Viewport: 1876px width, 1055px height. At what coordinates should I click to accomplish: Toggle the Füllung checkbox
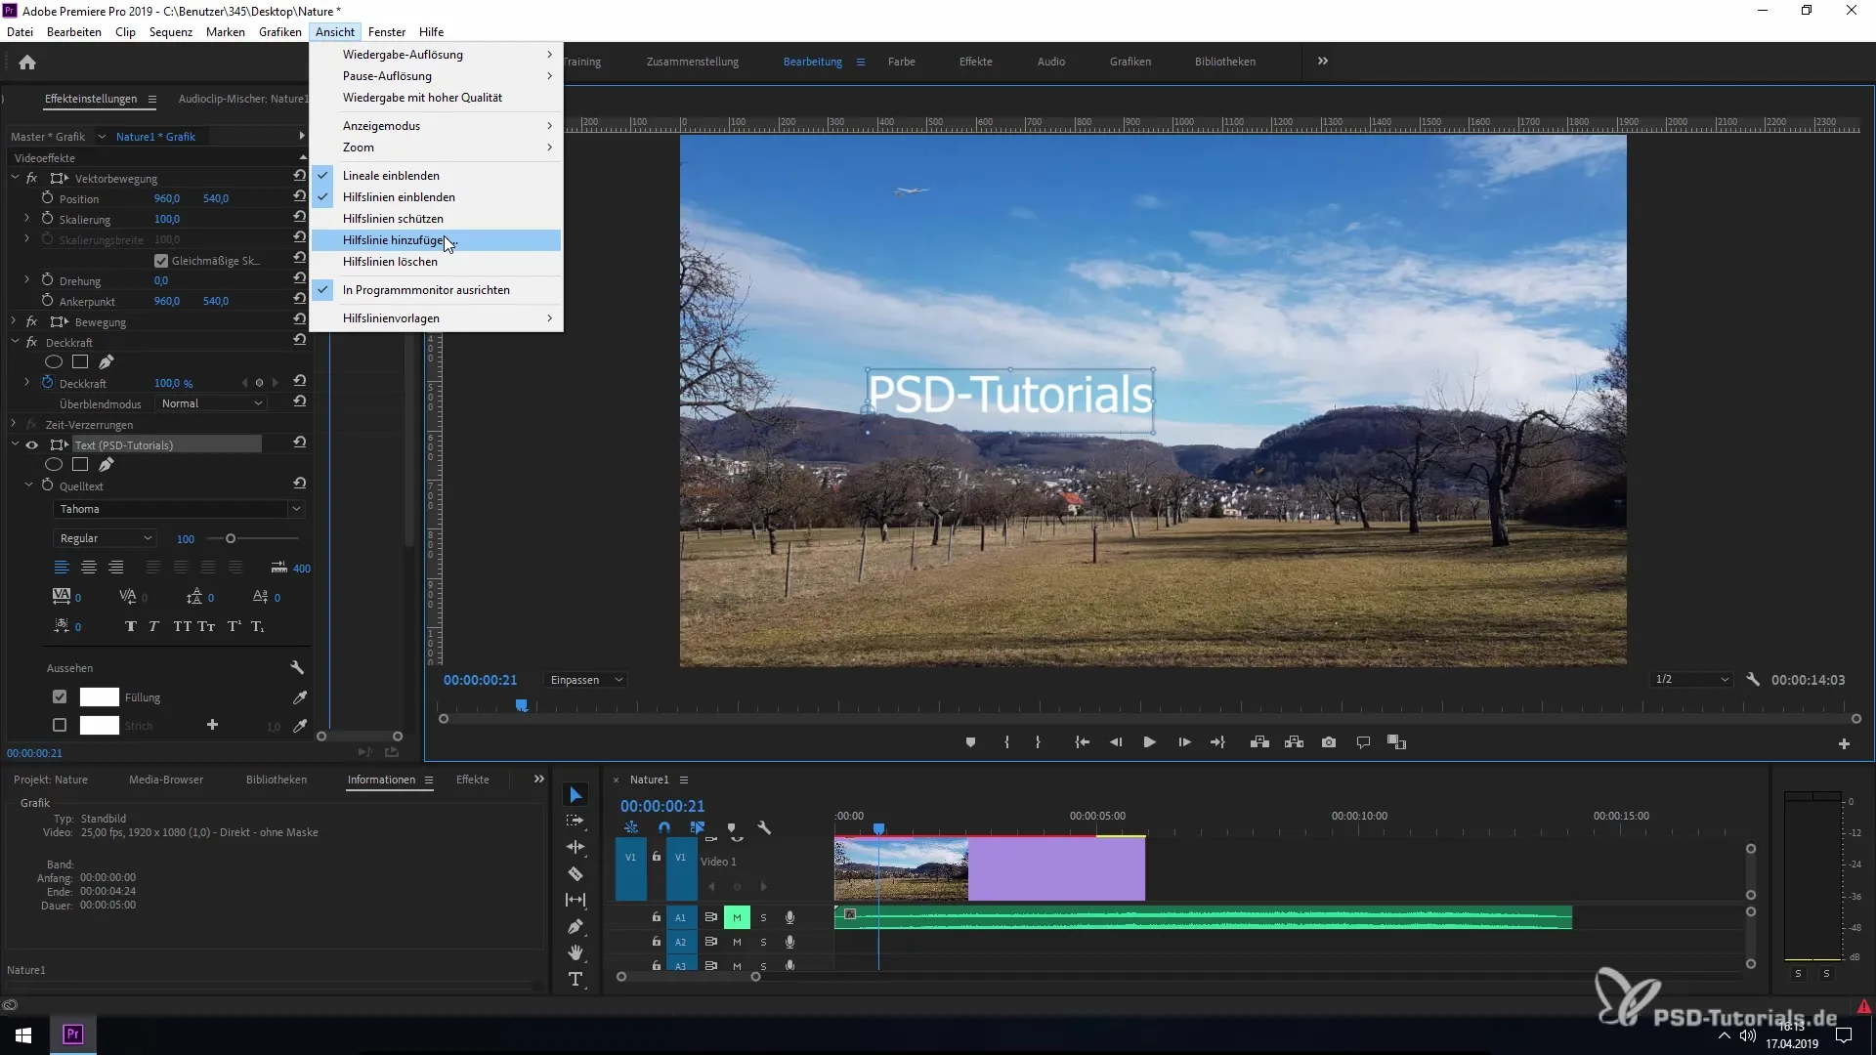(x=60, y=696)
